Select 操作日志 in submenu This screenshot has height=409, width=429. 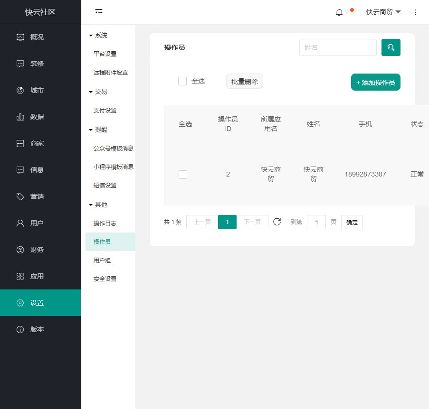tap(105, 223)
